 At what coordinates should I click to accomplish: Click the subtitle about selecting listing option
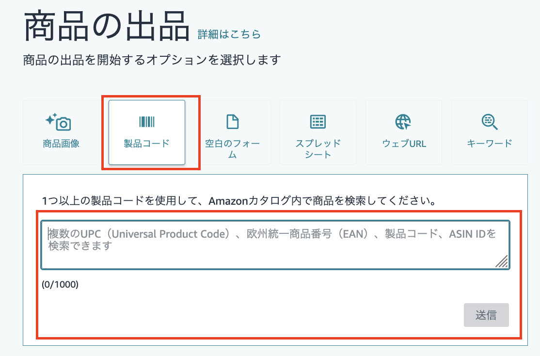[x=152, y=60]
